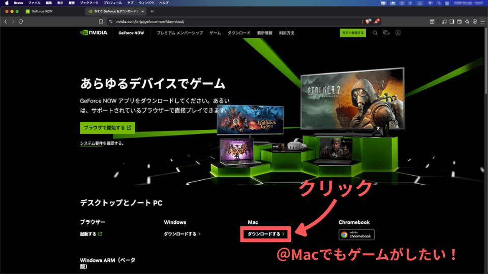Click the green 今すぐ参加する button
The width and height of the screenshot is (488, 274).
[353, 33]
